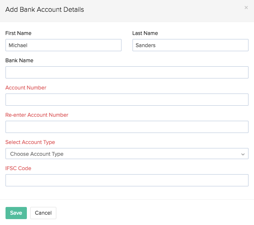Screen dimensions: 254x225
Task: Click the First Name input field
Action: point(63,45)
